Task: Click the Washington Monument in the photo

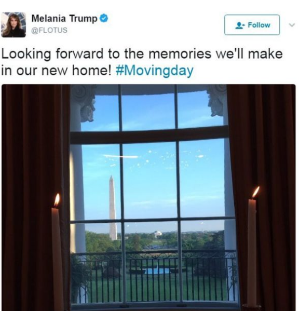Action: point(113,208)
